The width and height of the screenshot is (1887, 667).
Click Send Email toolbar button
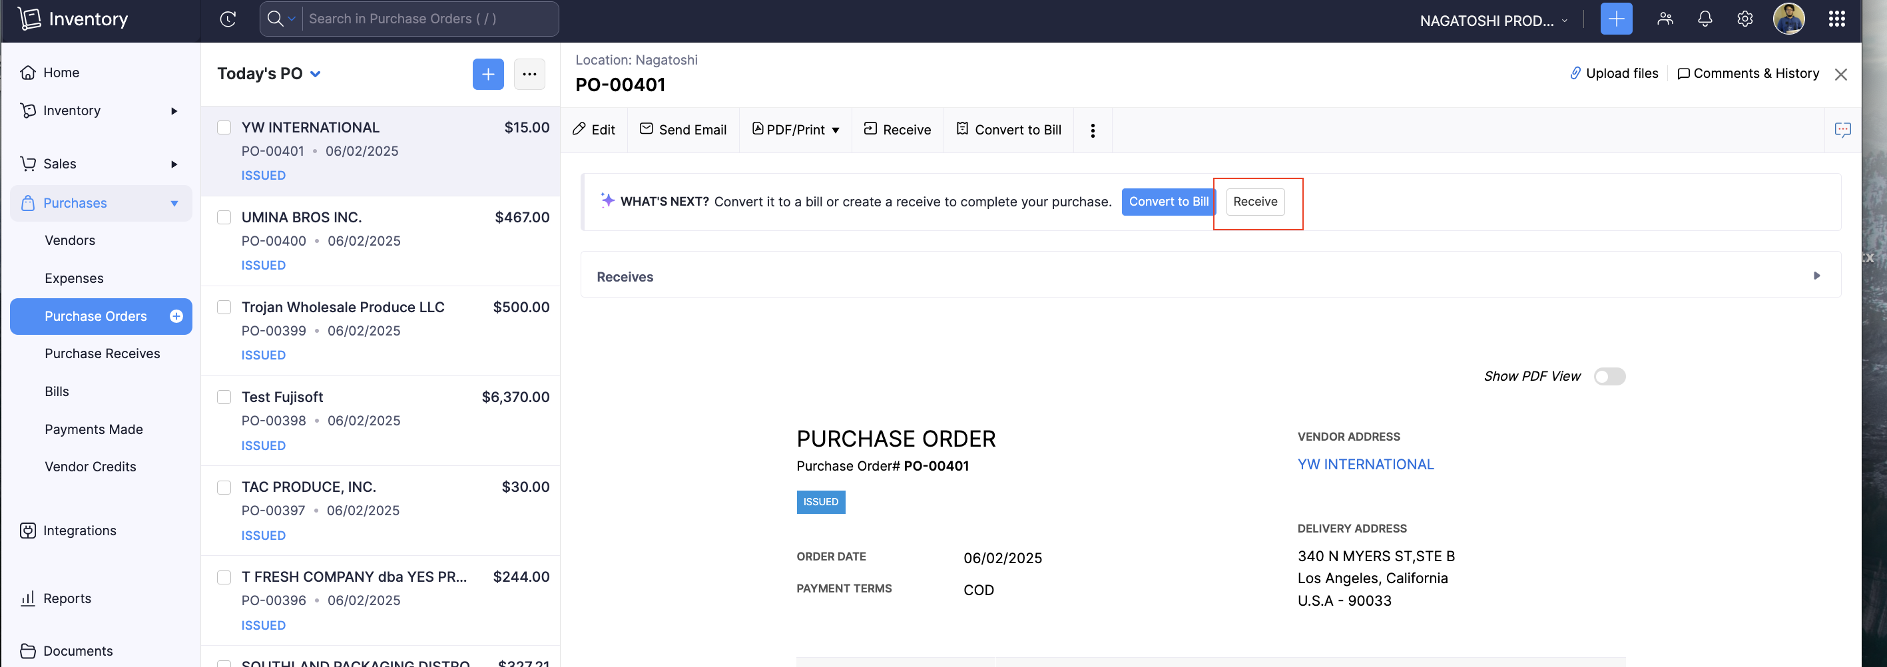[x=682, y=130]
